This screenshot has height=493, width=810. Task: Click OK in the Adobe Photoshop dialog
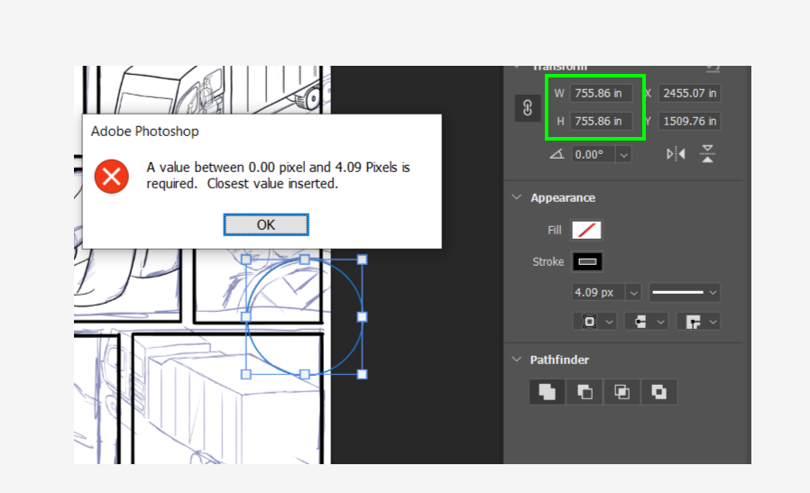pyautogui.click(x=266, y=224)
